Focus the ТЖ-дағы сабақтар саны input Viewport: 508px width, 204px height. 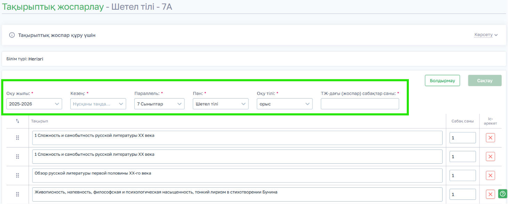click(360, 104)
